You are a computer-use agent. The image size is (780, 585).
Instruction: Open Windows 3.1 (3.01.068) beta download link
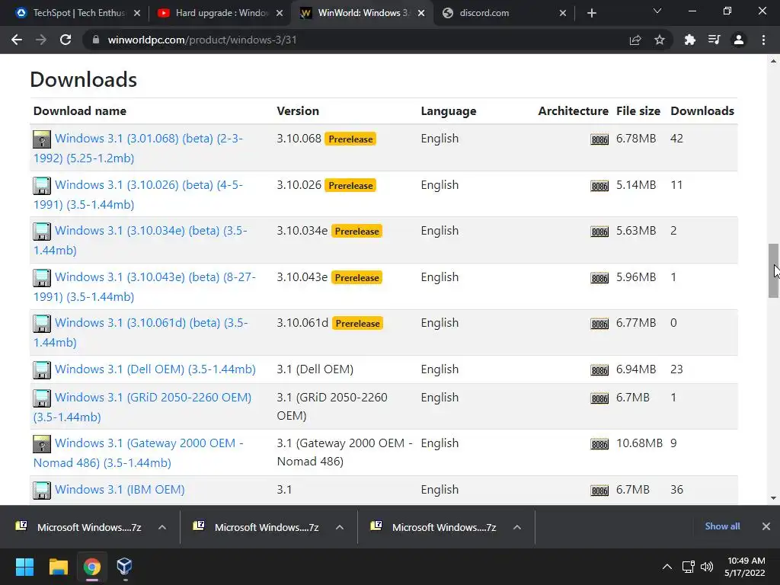[x=139, y=149]
